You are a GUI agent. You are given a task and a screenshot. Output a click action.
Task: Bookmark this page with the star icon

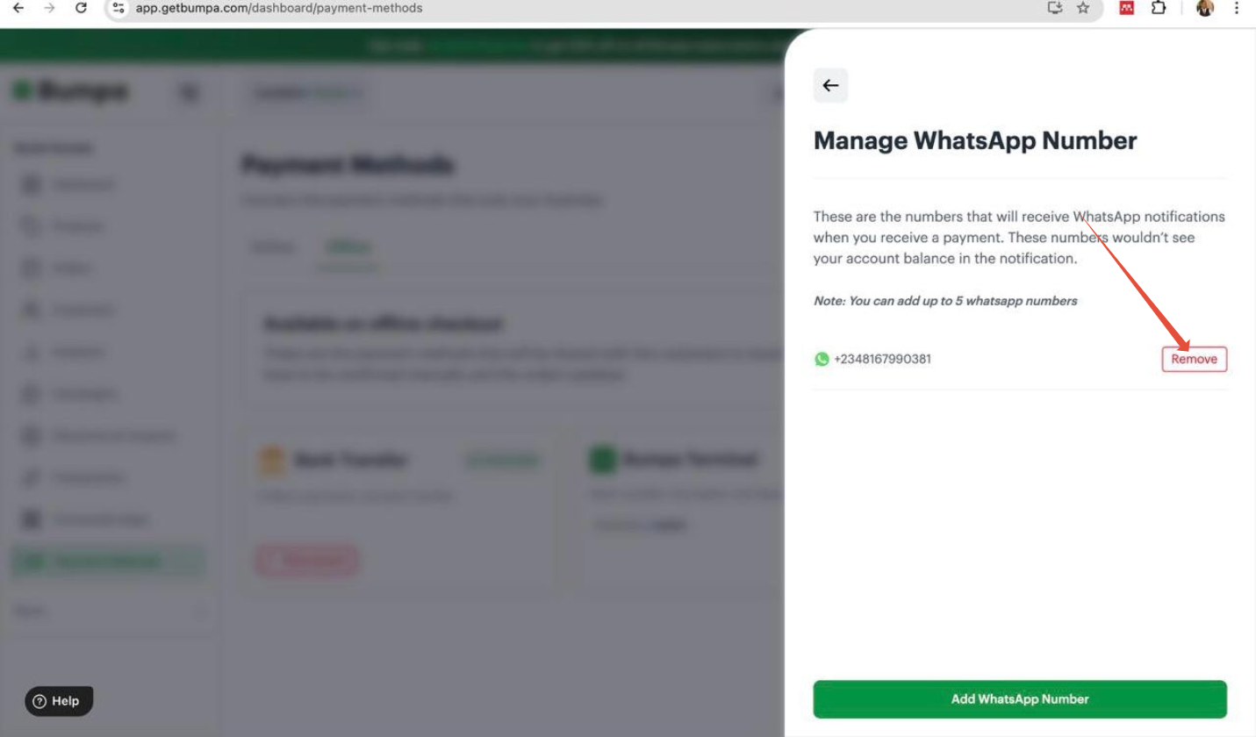1083,8
